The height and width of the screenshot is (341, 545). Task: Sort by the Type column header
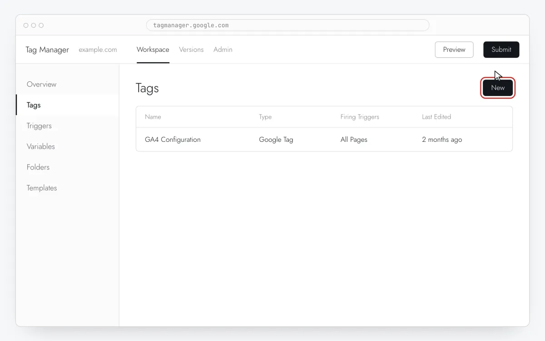(x=265, y=117)
